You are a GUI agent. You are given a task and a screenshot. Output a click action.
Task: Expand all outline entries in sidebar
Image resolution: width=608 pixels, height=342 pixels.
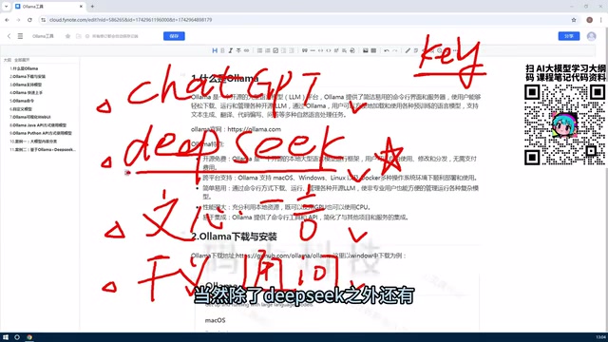[22, 60]
